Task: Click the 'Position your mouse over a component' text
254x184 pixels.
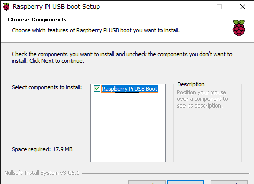Action: 202,99
